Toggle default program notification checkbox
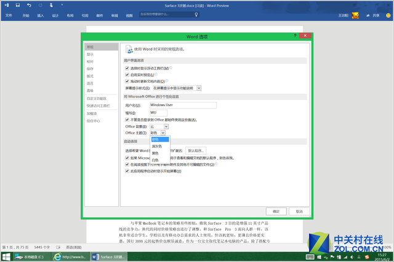The image size is (394, 262). (x=127, y=158)
